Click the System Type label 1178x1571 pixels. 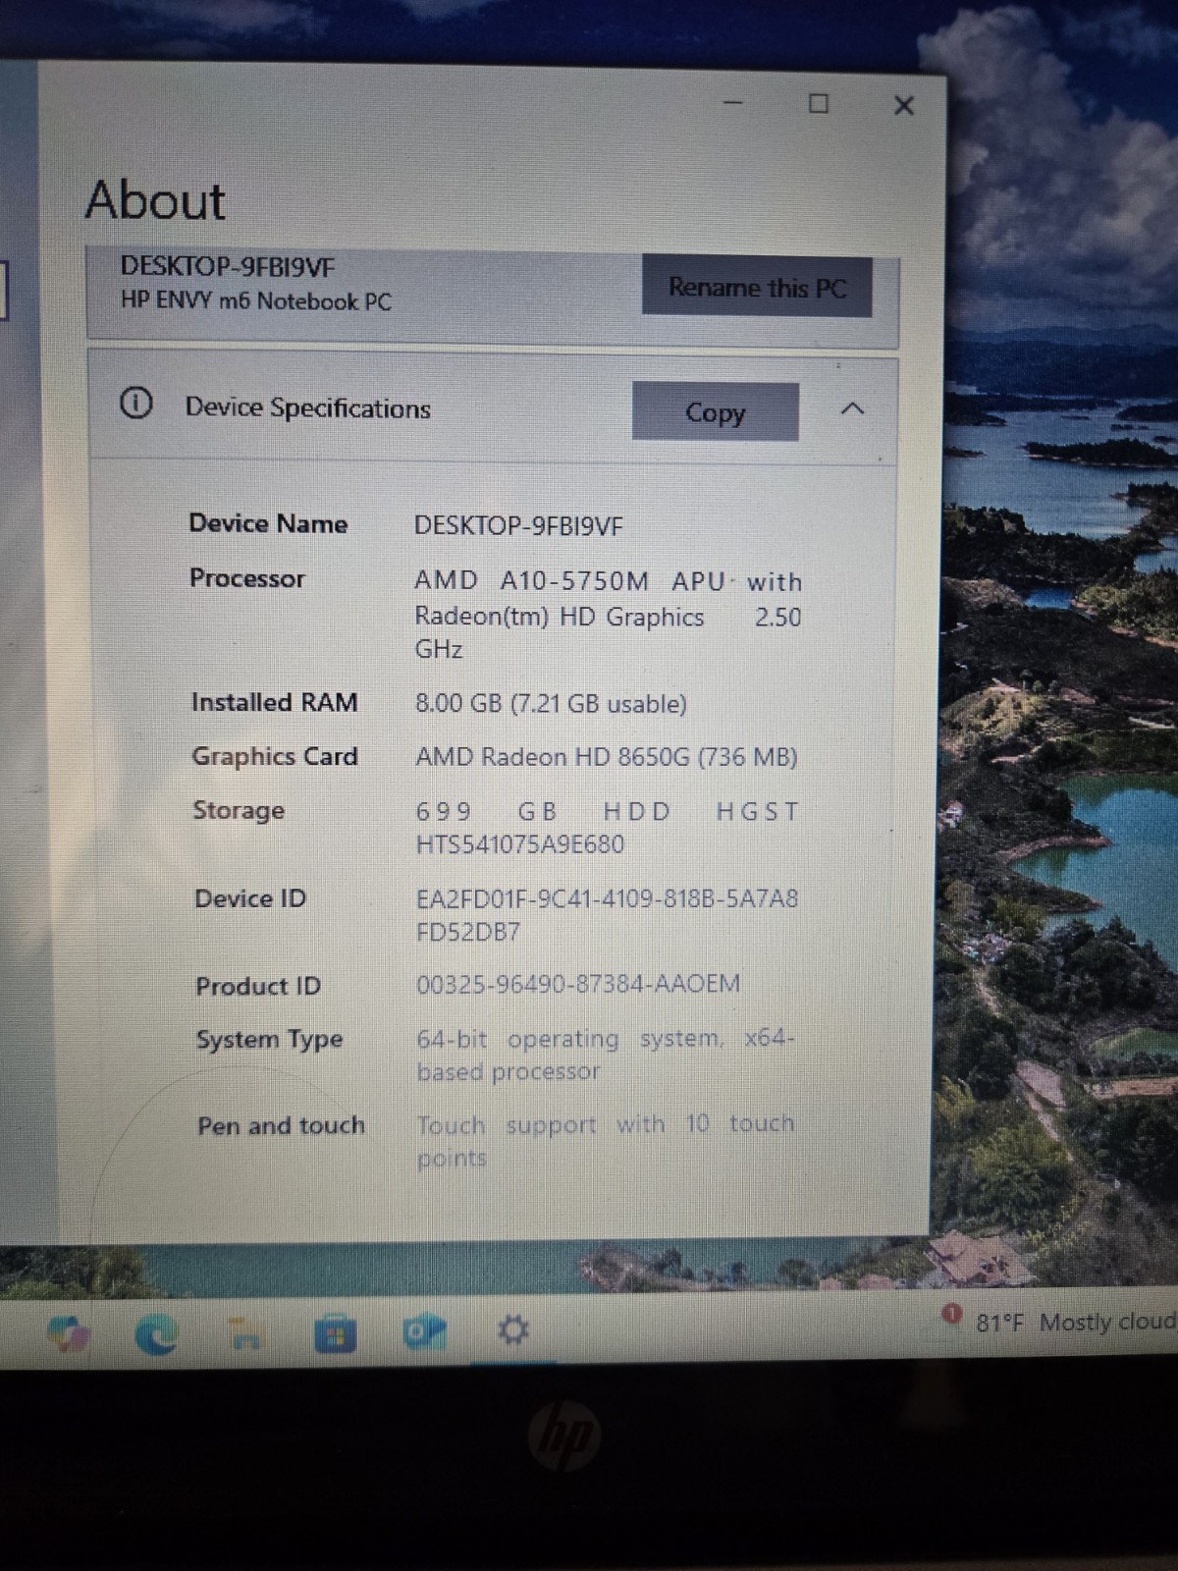pos(270,1039)
